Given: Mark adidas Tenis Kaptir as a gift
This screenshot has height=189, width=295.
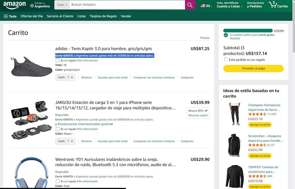Looking at the screenshot, I should (58, 60).
